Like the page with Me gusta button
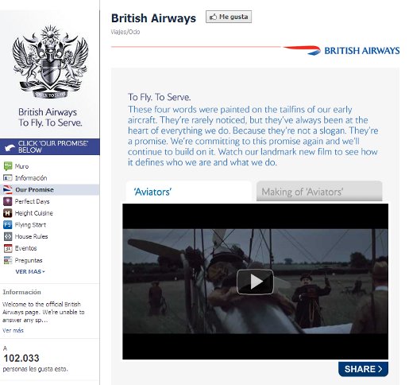The height and width of the screenshot is (385, 409). (229, 17)
